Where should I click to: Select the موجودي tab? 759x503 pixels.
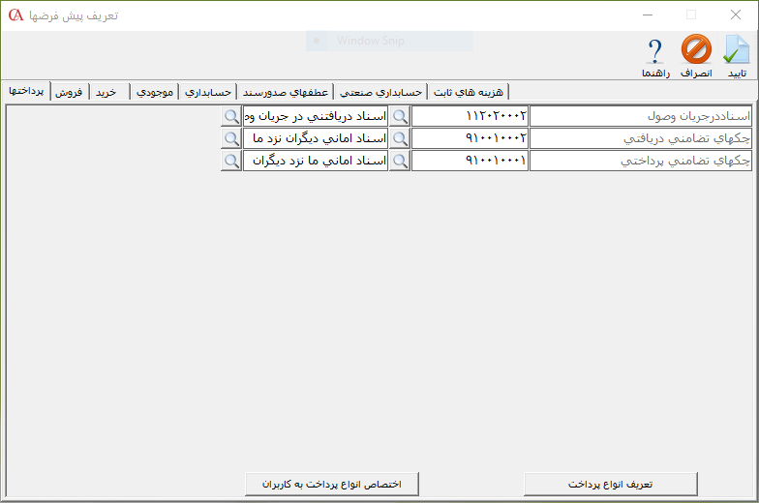point(155,92)
